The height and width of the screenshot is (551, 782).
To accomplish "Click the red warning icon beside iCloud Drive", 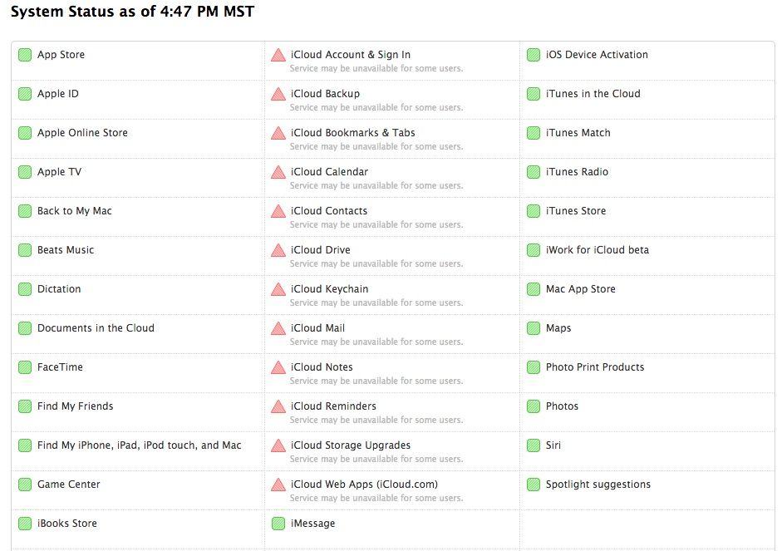I will (278, 251).
